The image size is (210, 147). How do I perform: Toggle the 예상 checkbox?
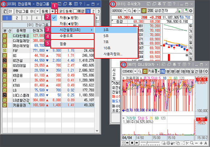click(75, 11)
